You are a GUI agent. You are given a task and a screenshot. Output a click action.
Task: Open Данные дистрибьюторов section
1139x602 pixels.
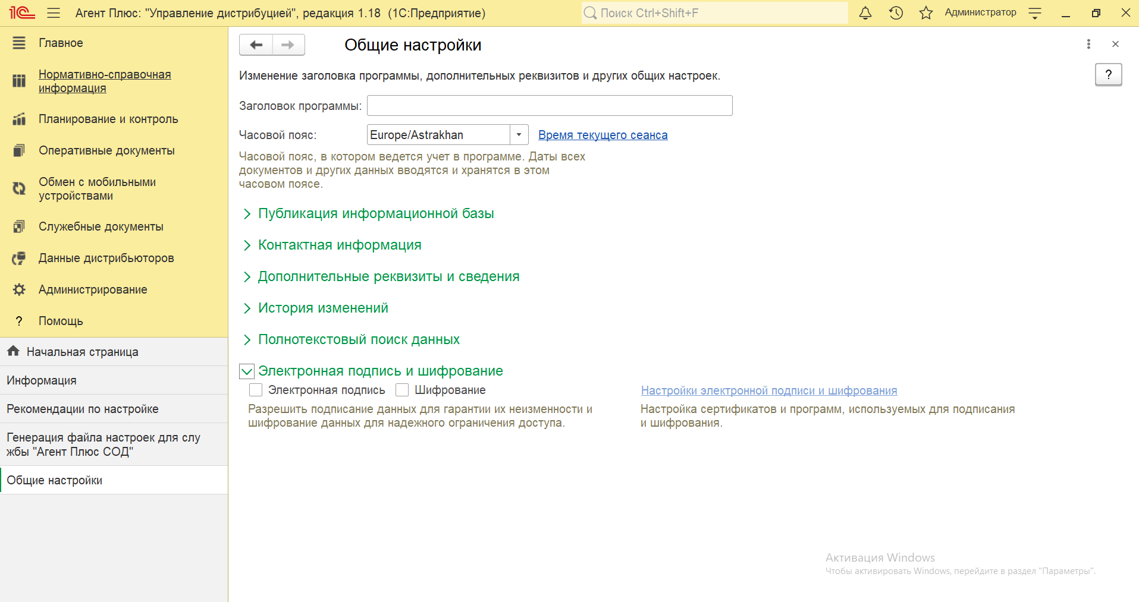[x=106, y=258]
